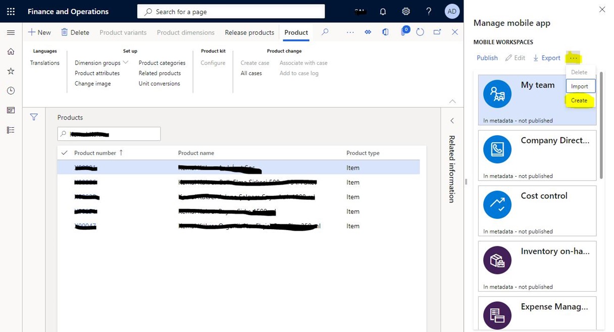
Task: Click Configure under Product kit
Action: click(x=213, y=63)
